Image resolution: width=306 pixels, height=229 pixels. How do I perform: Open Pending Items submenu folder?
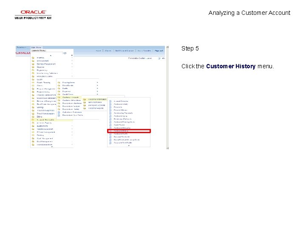click(68, 83)
